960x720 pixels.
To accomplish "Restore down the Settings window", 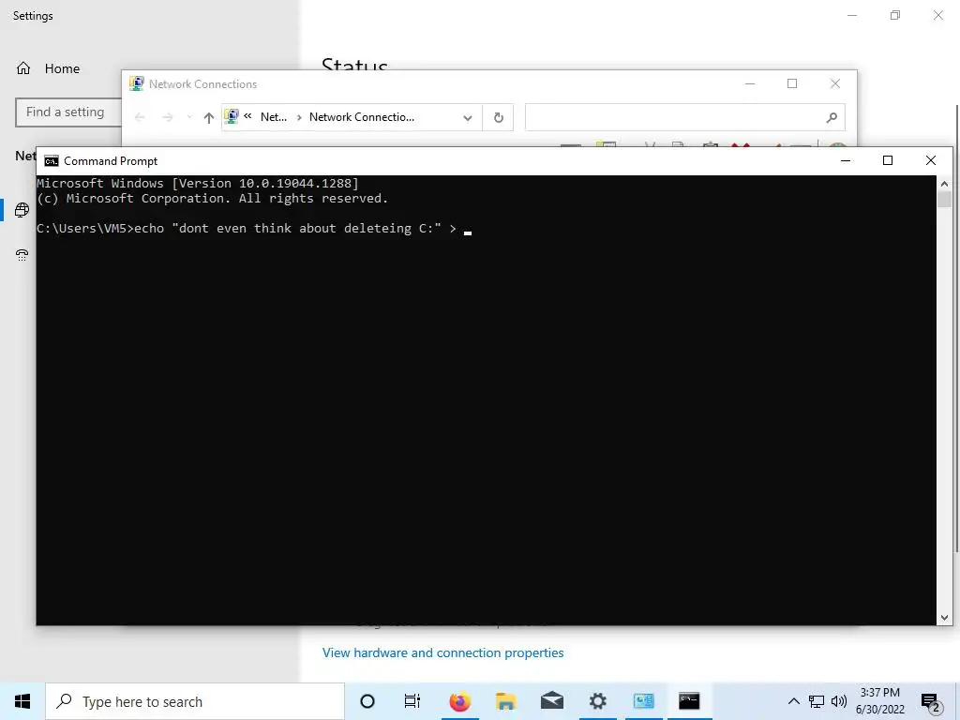I will [x=895, y=15].
